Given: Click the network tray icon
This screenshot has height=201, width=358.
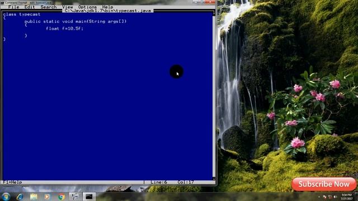Looking at the screenshot, I should [x=330, y=197].
